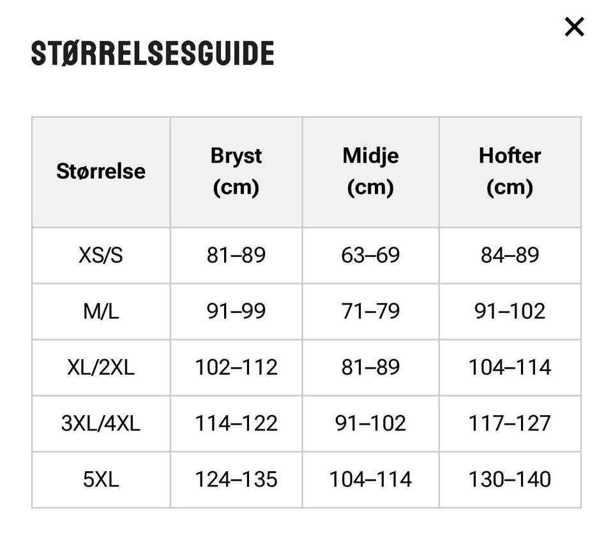Click the 117–127 hips cell
This screenshot has height=535, width=613.
point(510,423)
